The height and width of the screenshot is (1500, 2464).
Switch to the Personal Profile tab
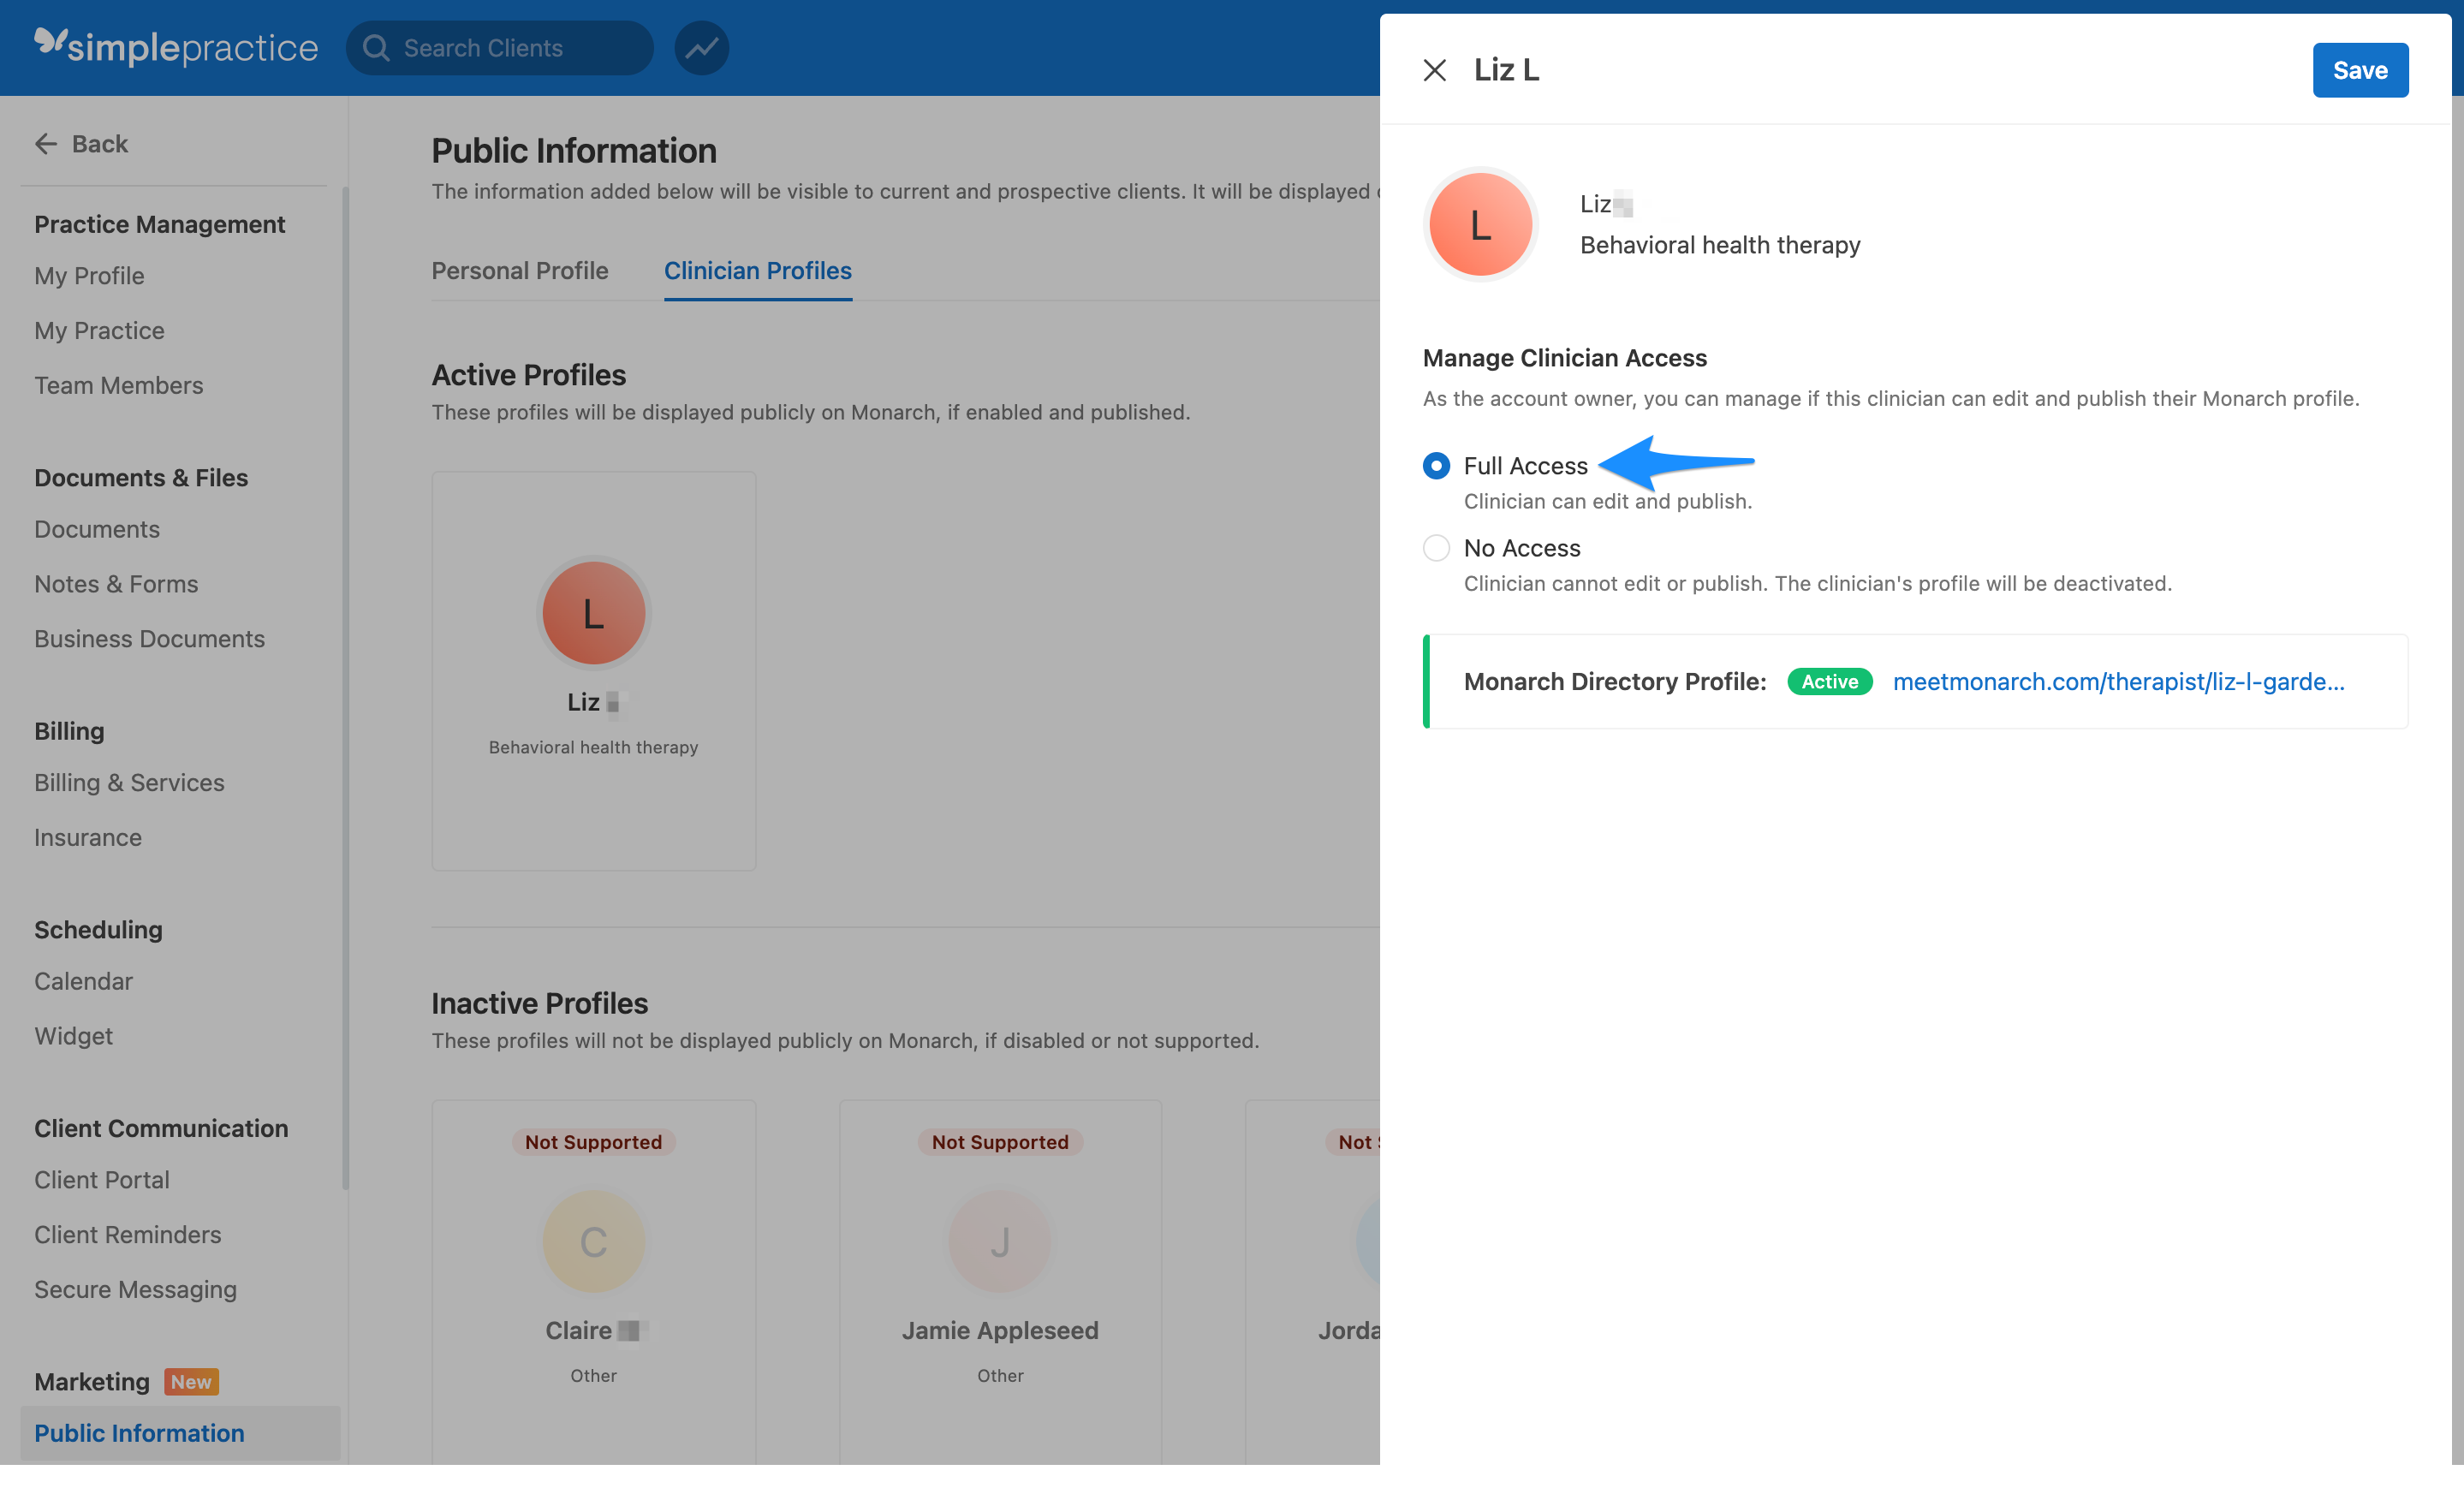click(x=519, y=270)
